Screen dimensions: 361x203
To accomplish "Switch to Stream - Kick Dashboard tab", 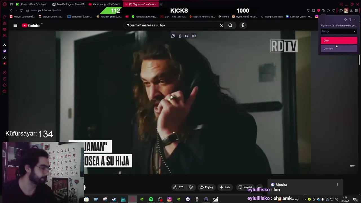I will tap(32, 4).
